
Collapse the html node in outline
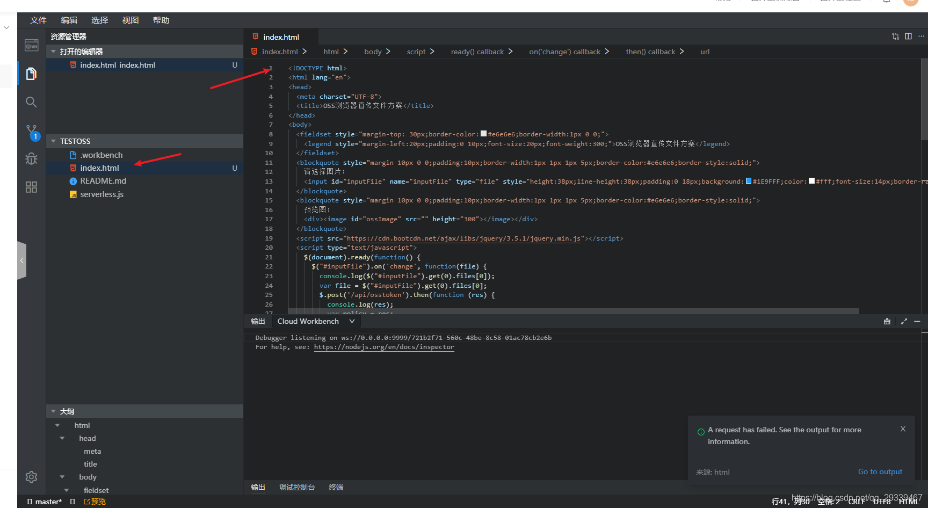(57, 425)
